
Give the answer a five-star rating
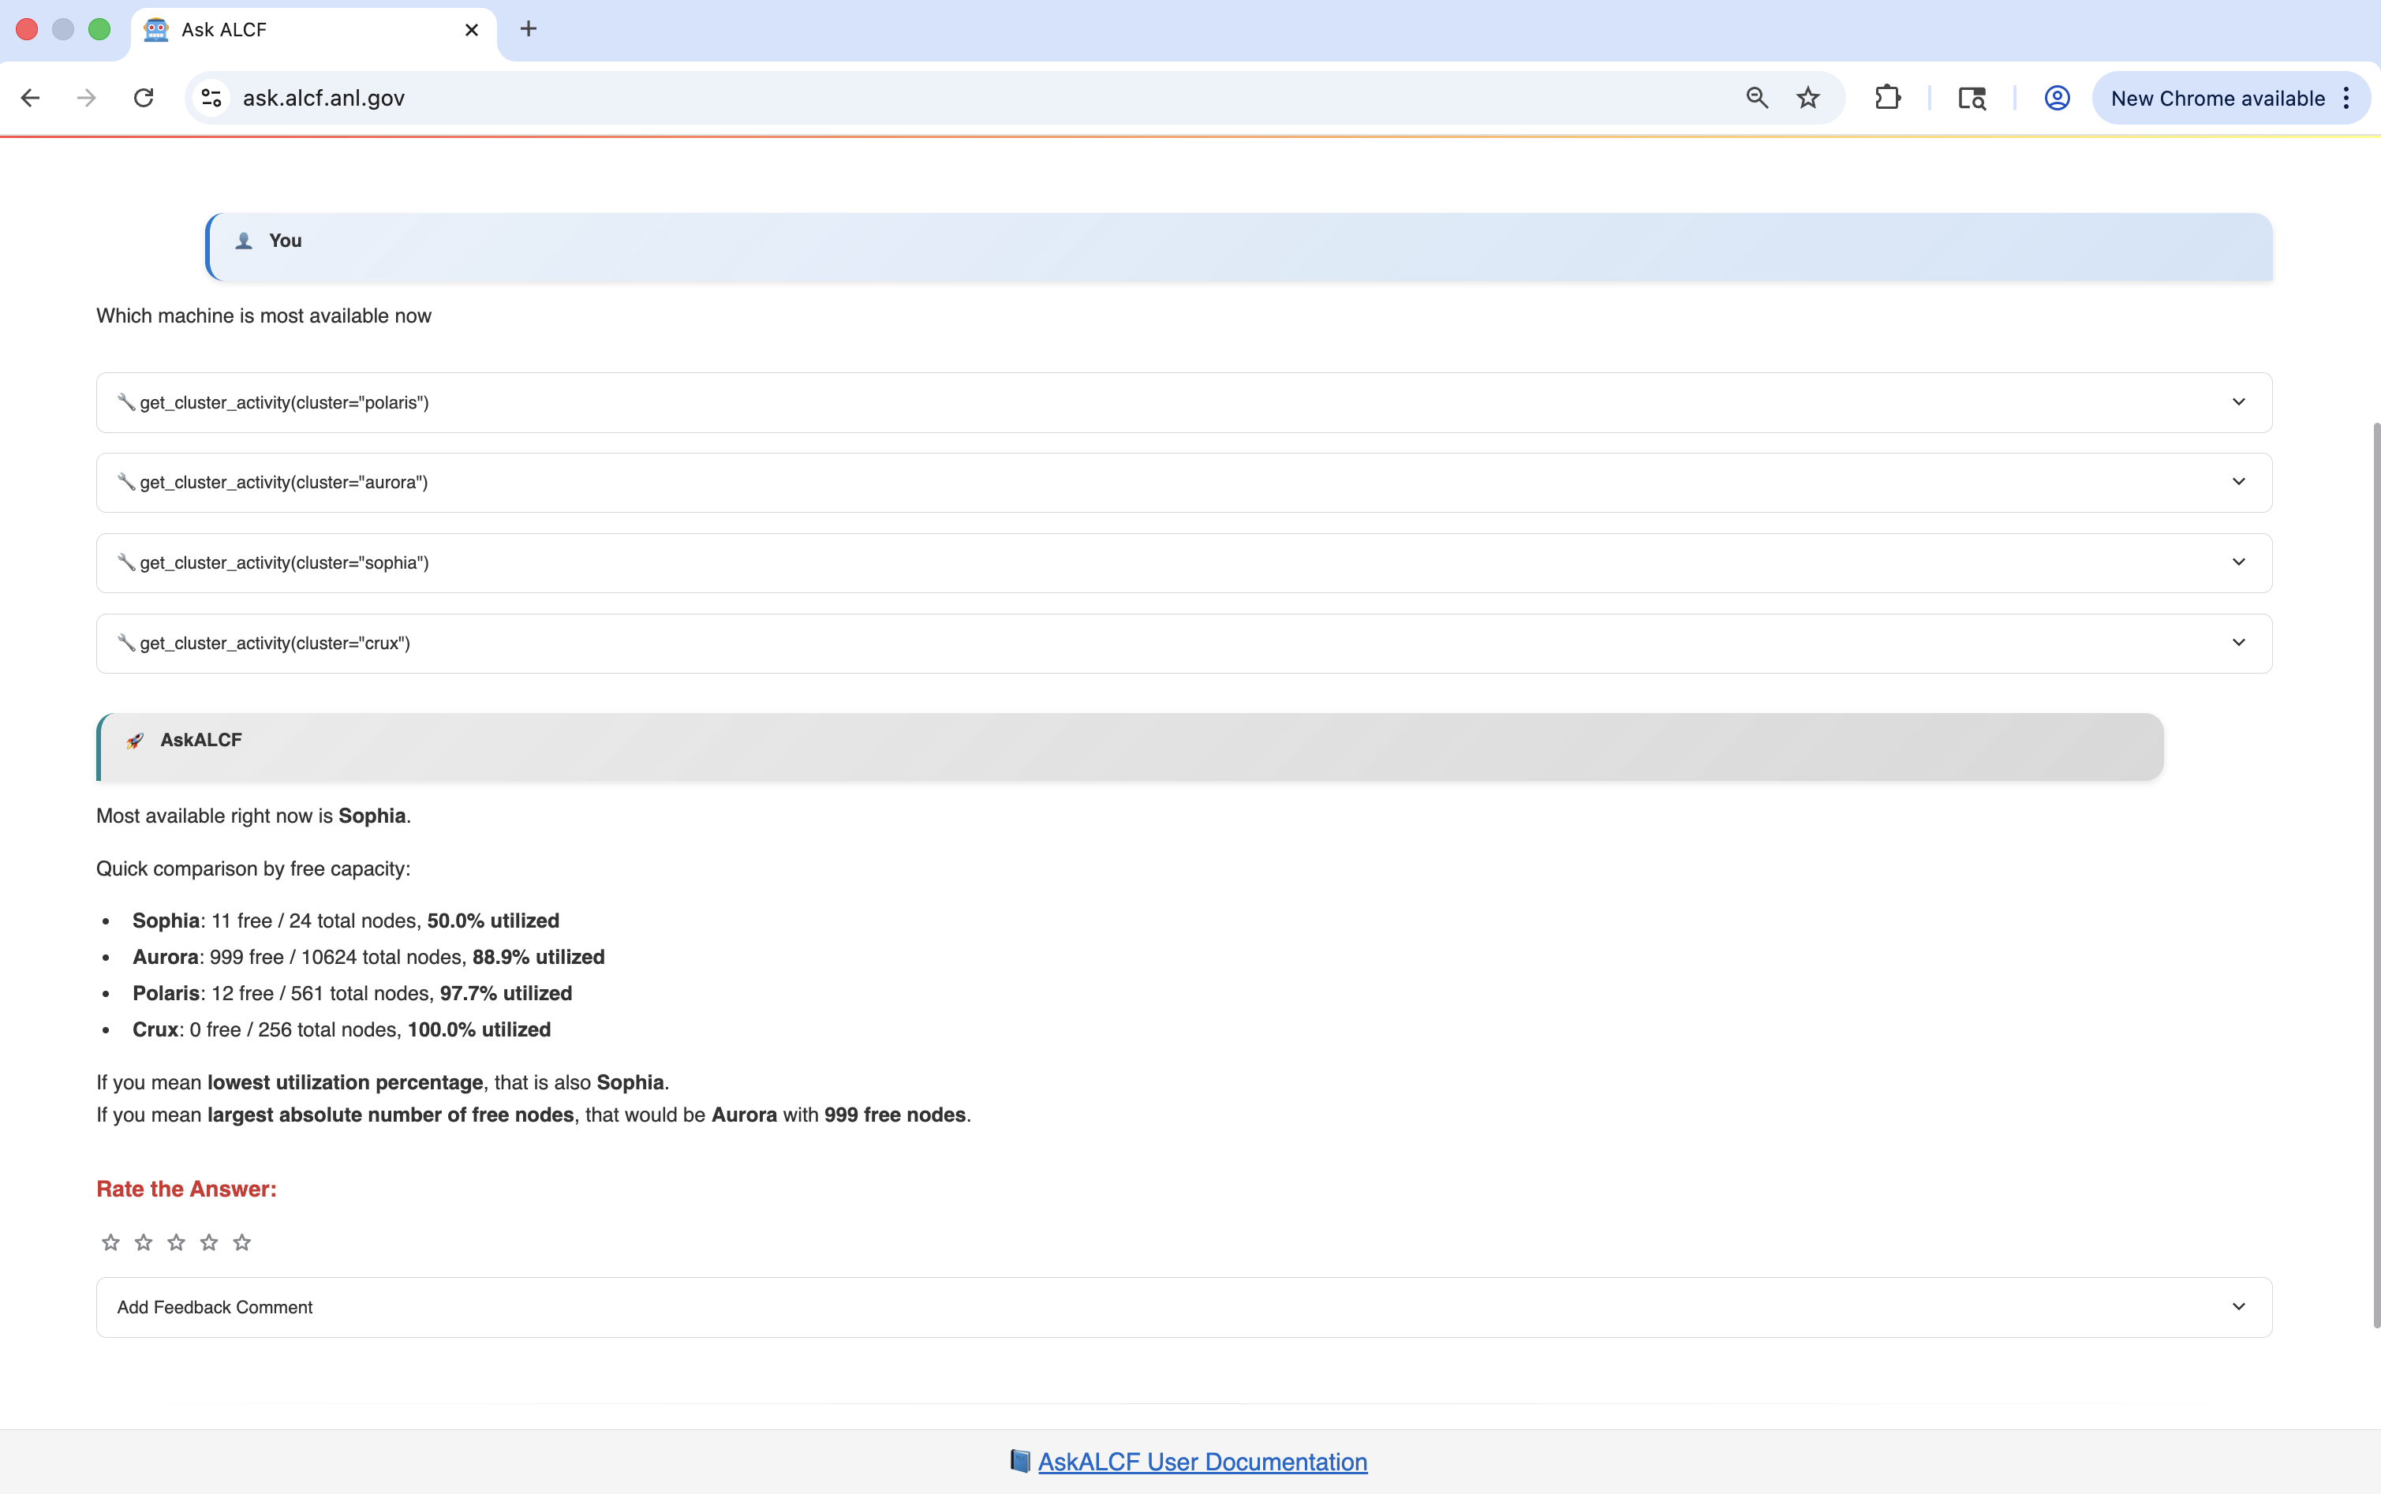pyautogui.click(x=242, y=1241)
